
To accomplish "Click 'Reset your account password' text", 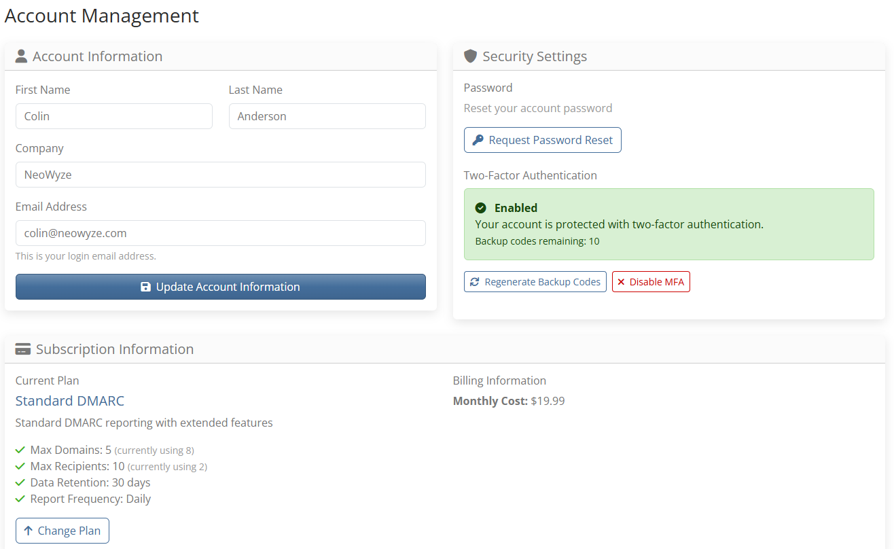I will click(x=538, y=108).
